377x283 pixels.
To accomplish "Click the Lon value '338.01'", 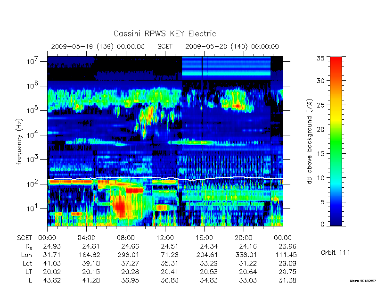I will [x=246, y=255].
